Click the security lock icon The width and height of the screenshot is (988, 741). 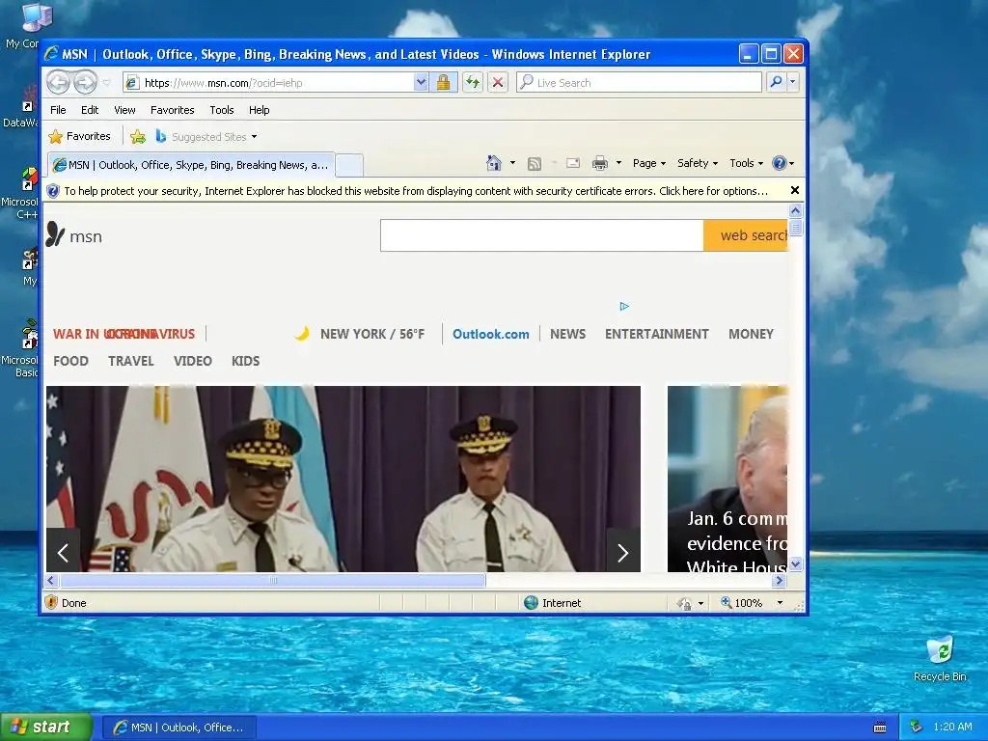444,83
